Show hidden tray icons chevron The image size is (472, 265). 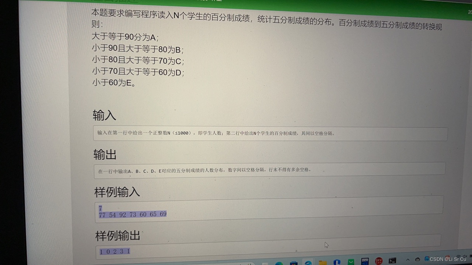tap(407, 260)
